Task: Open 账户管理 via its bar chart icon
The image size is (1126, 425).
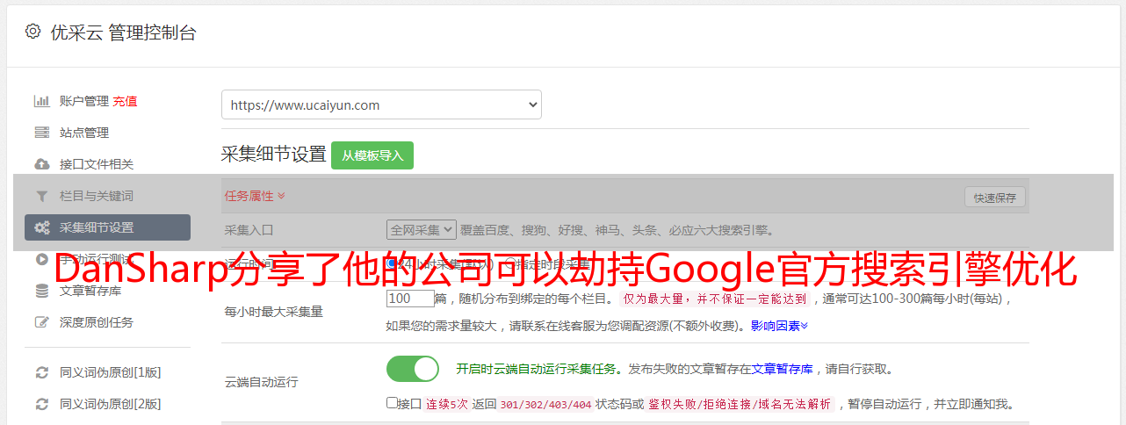Action: pyautogui.click(x=41, y=101)
